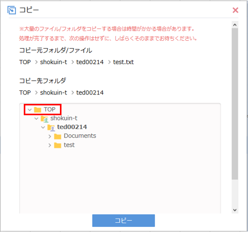Select the test folder label in the tree

69,145
